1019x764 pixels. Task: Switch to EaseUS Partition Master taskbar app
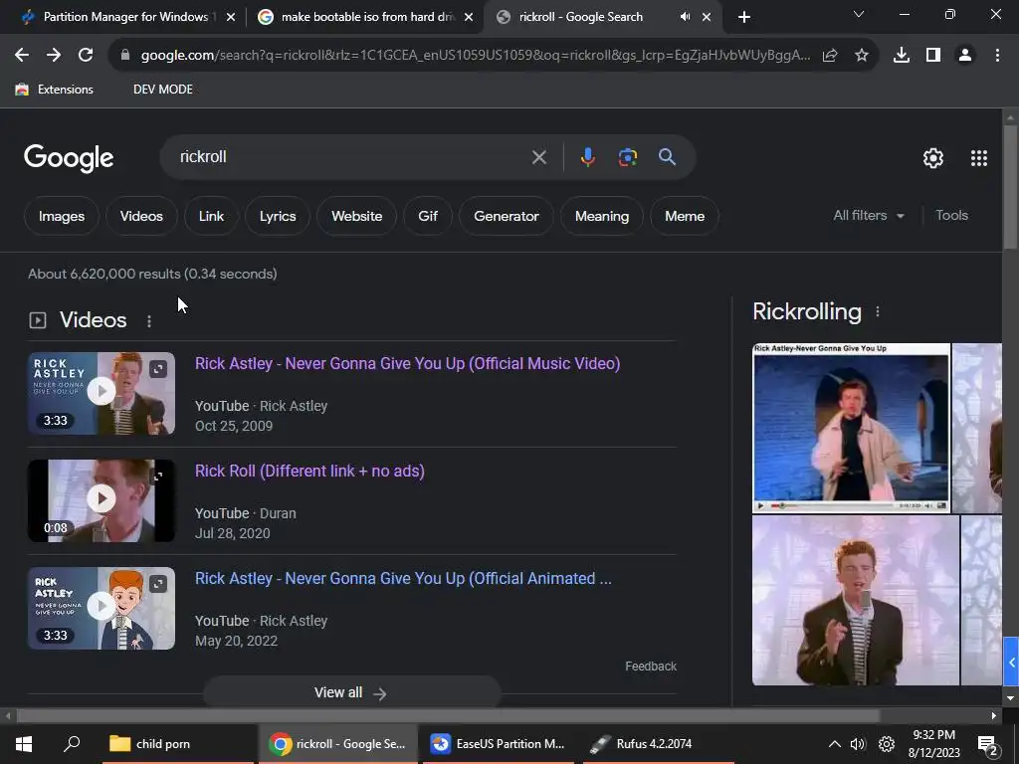point(499,744)
